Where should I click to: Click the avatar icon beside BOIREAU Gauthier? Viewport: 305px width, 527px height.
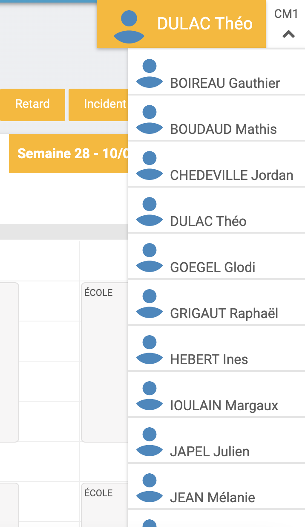pos(150,74)
